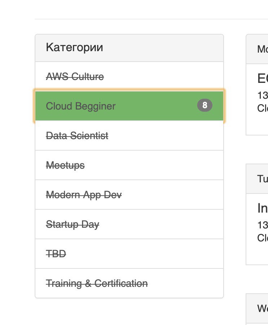Image resolution: width=268 pixels, height=325 pixels.
Task: Select the Meetups category
Action: click(x=129, y=165)
